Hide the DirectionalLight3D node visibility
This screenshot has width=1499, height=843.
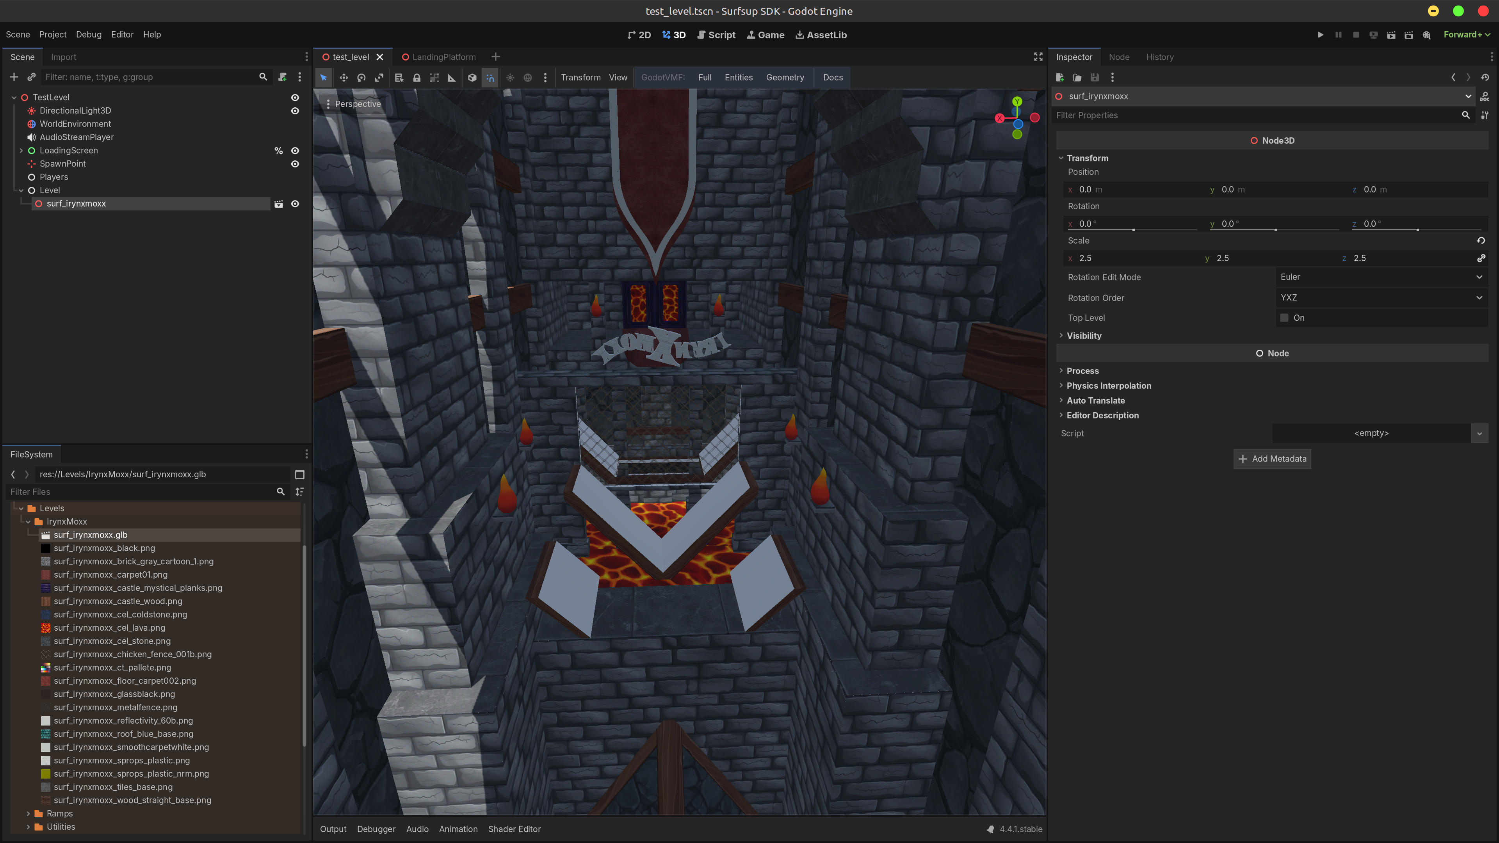(x=295, y=110)
